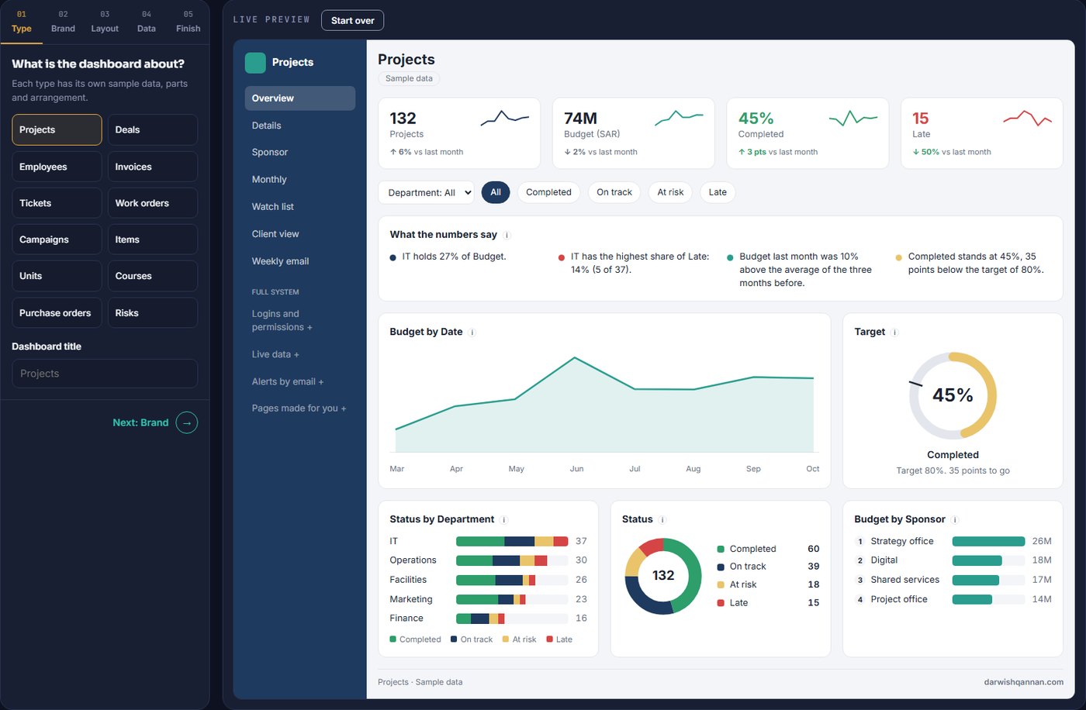Filter by On track status pill
The image size is (1086, 710).
pyautogui.click(x=614, y=192)
